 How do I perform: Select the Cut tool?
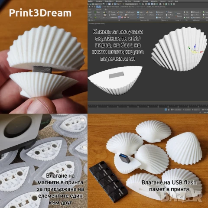pos(120,15)
